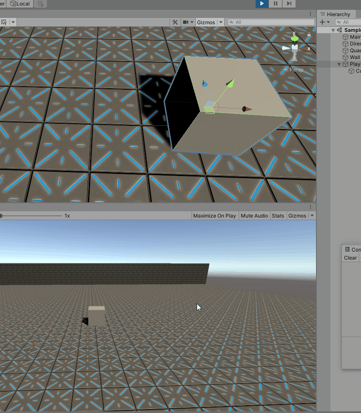Collapse the Player object in Hierarchy

[x=339, y=64]
